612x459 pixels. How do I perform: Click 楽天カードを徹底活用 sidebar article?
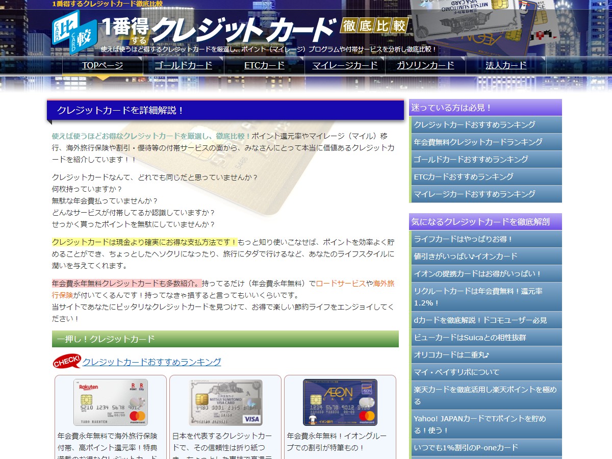tap(486, 395)
